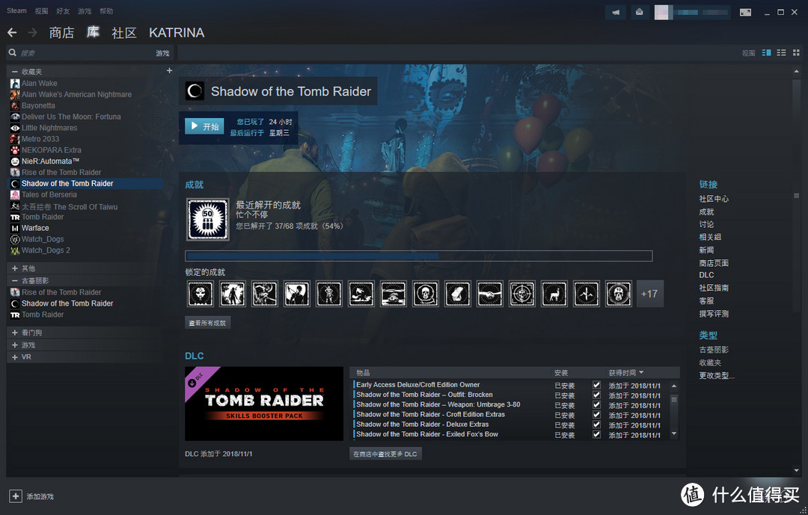
Task: Toggle Deluxe Extras DLC checkbox
Action: point(596,425)
